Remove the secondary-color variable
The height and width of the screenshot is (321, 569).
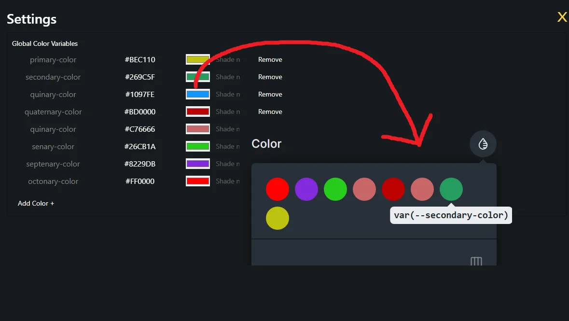pyautogui.click(x=270, y=77)
